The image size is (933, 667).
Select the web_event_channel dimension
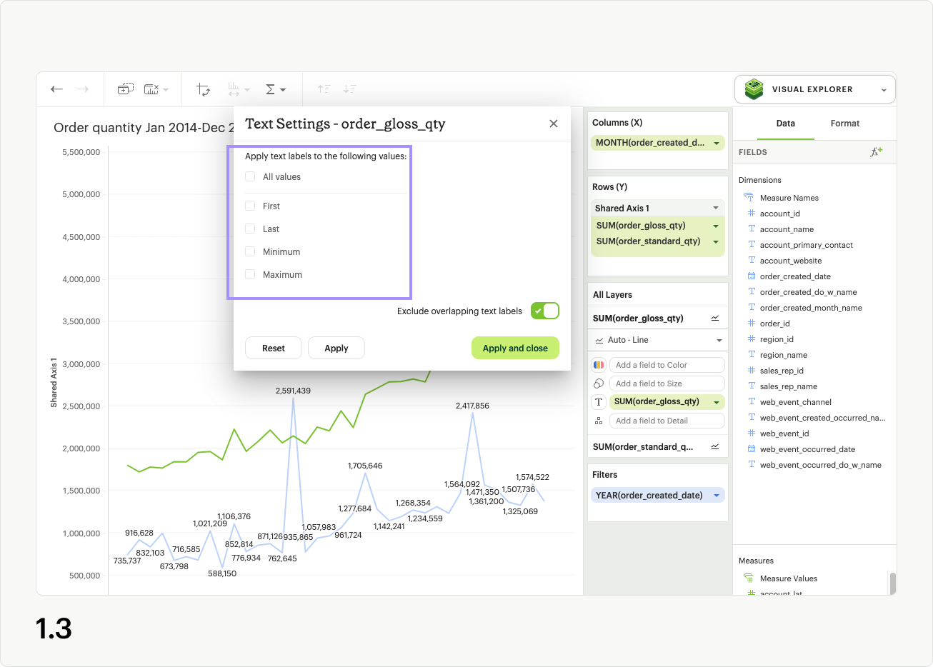[x=795, y=402]
